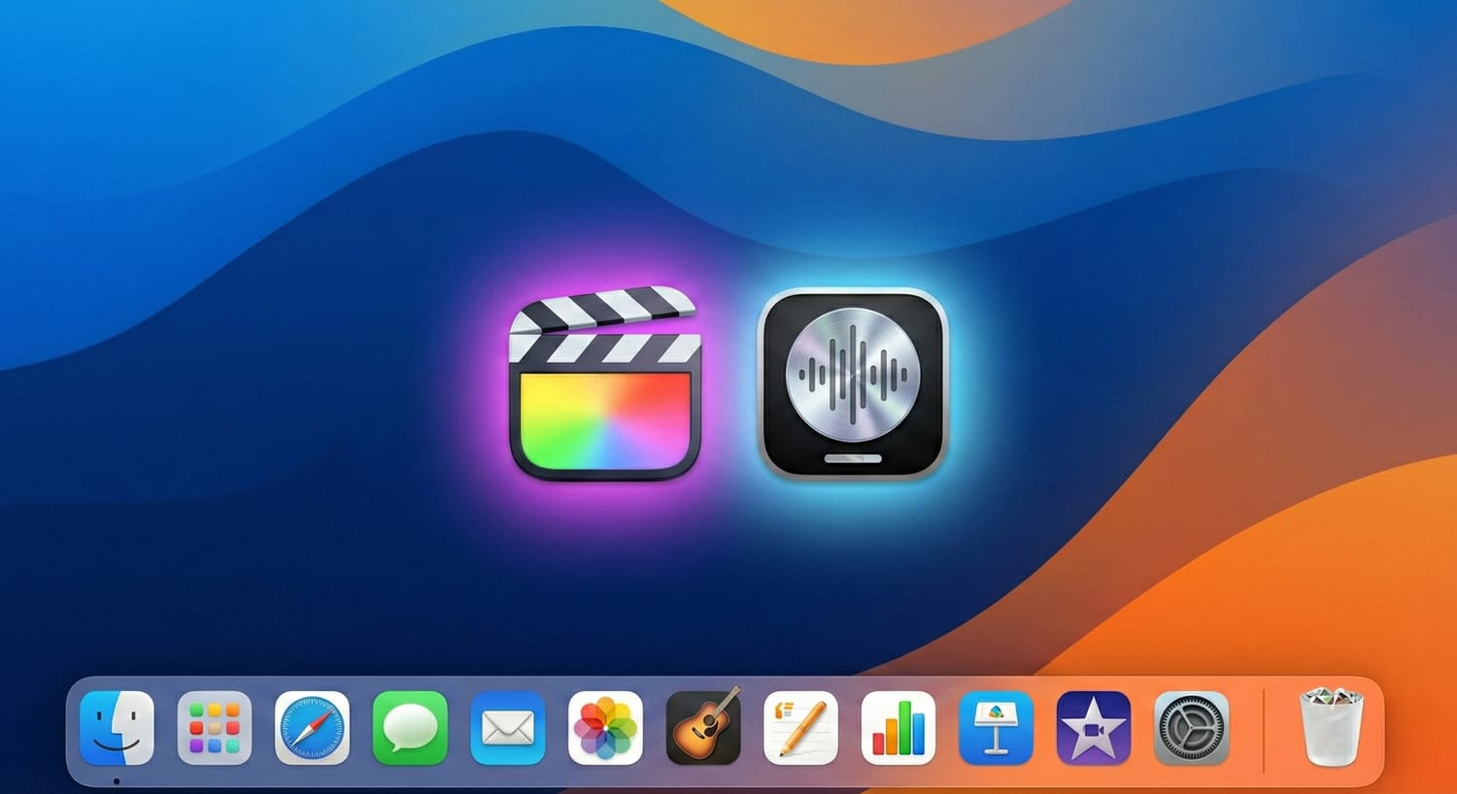Open the Numbers spreadsheet app

900,728
